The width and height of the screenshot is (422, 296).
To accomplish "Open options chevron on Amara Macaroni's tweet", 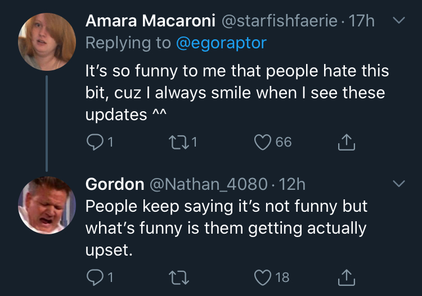I will click(398, 20).
